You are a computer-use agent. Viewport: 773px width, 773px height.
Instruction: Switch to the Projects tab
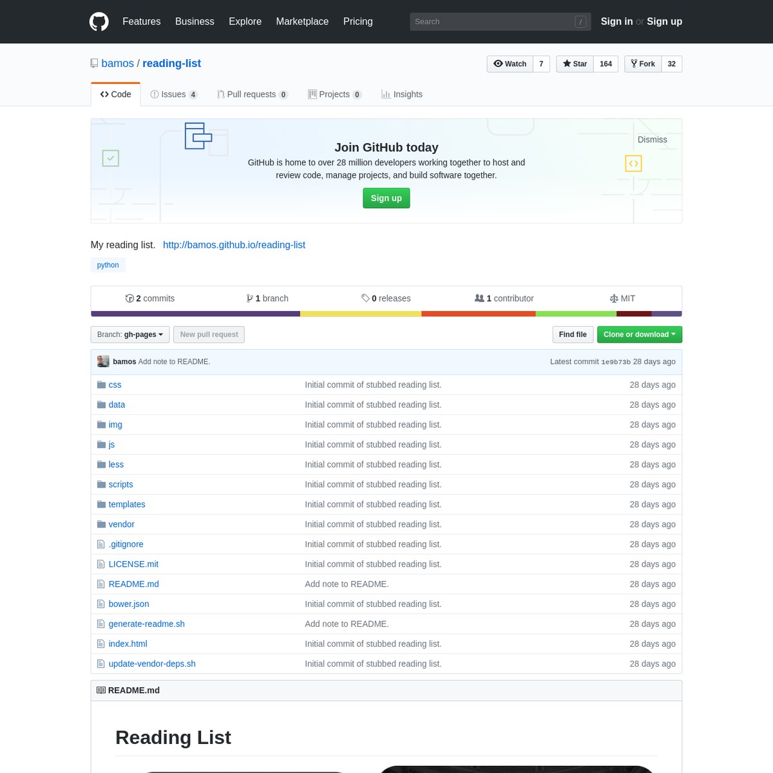335,94
